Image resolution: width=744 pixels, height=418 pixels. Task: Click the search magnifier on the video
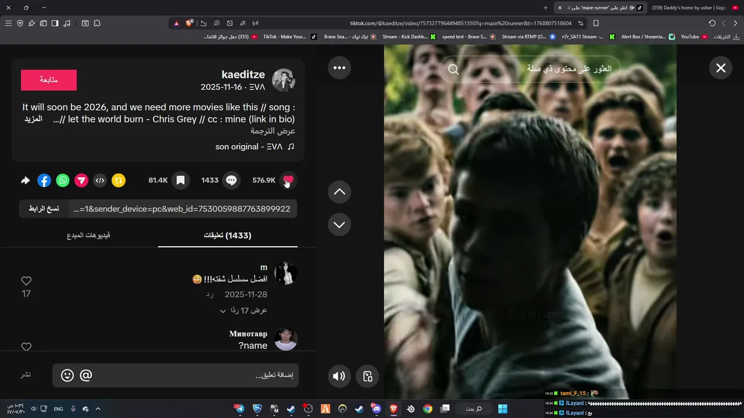point(453,70)
